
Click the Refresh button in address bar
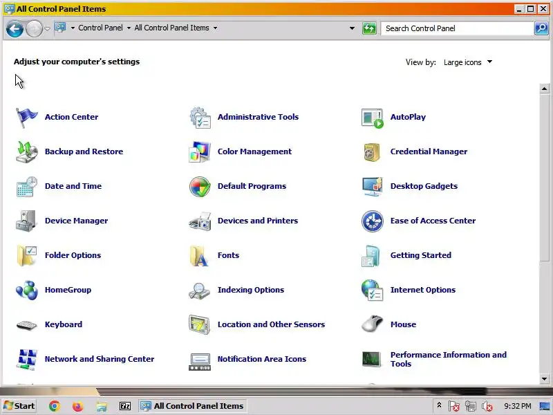click(x=369, y=28)
